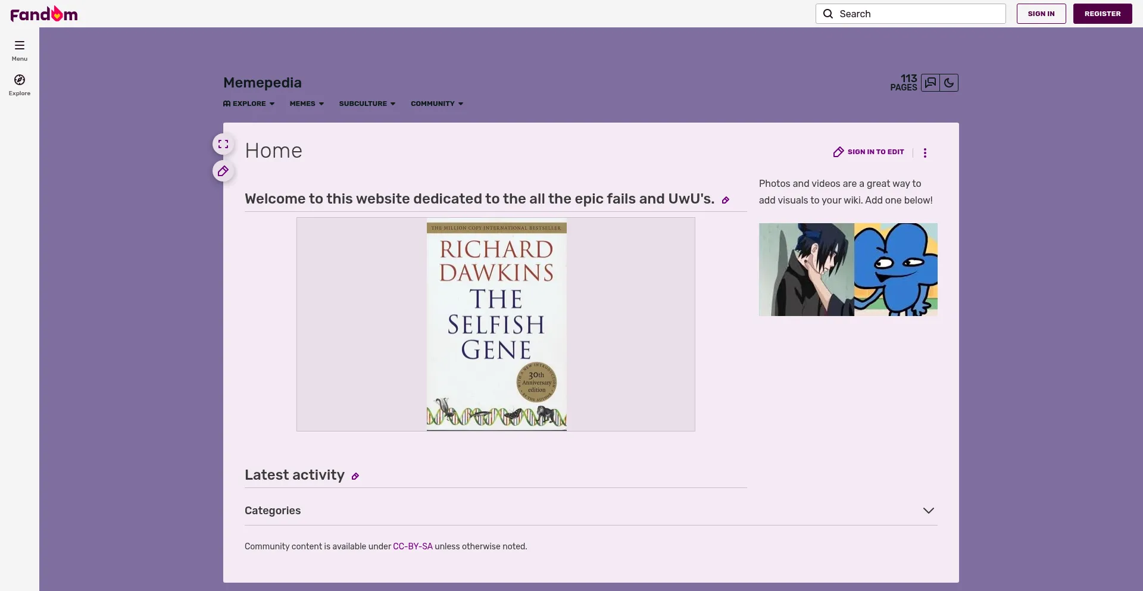Click the Register button
This screenshot has width=1143, height=591.
point(1102,14)
